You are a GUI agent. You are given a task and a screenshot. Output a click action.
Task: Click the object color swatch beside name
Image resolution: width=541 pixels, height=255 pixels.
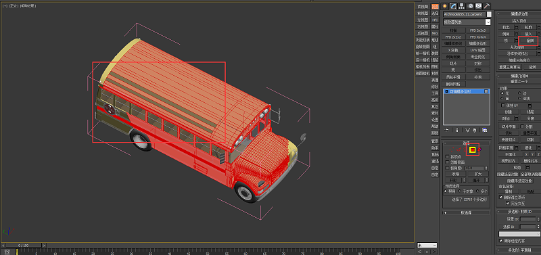[489, 14]
